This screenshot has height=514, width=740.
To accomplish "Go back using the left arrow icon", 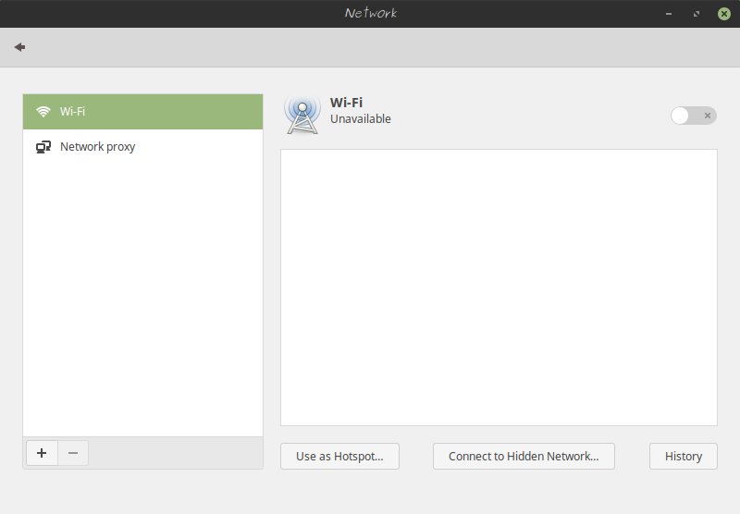I will point(19,47).
